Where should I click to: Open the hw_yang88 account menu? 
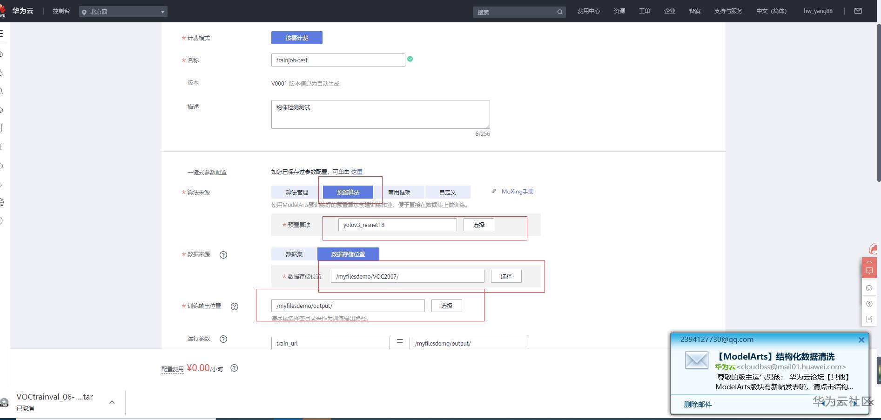(818, 11)
